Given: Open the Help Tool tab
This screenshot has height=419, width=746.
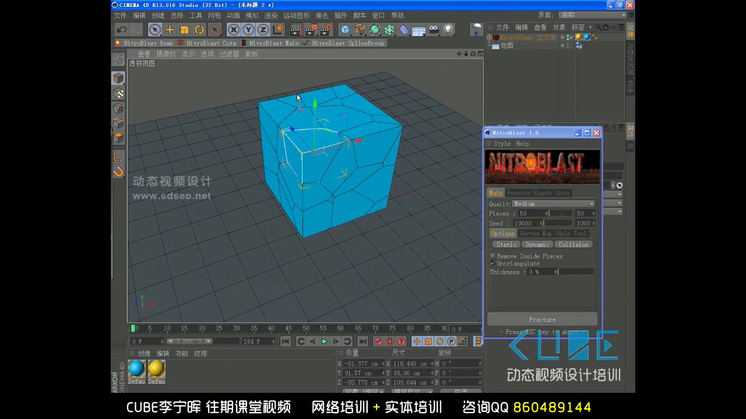Looking at the screenshot, I should tap(571, 234).
